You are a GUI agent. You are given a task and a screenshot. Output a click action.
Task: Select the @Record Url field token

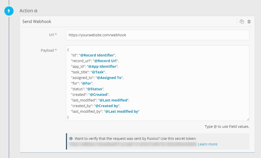coord(105,61)
